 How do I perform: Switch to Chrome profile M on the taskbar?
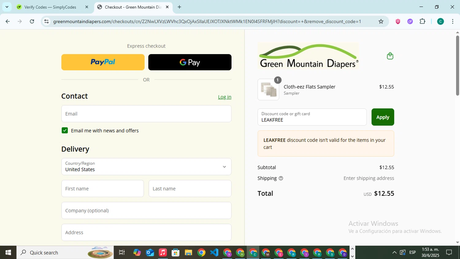point(266,253)
